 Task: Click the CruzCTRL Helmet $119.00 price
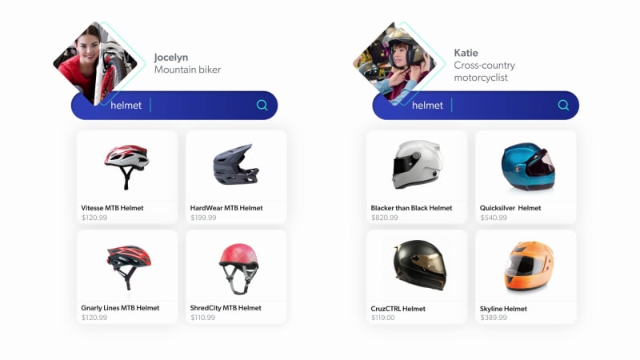click(x=383, y=318)
